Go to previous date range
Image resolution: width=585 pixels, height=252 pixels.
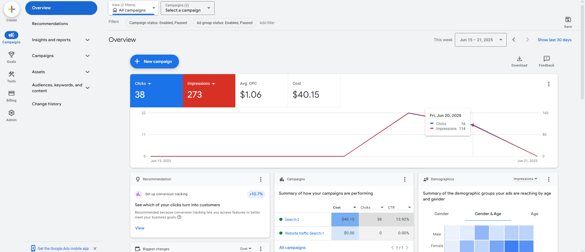[514, 40]
